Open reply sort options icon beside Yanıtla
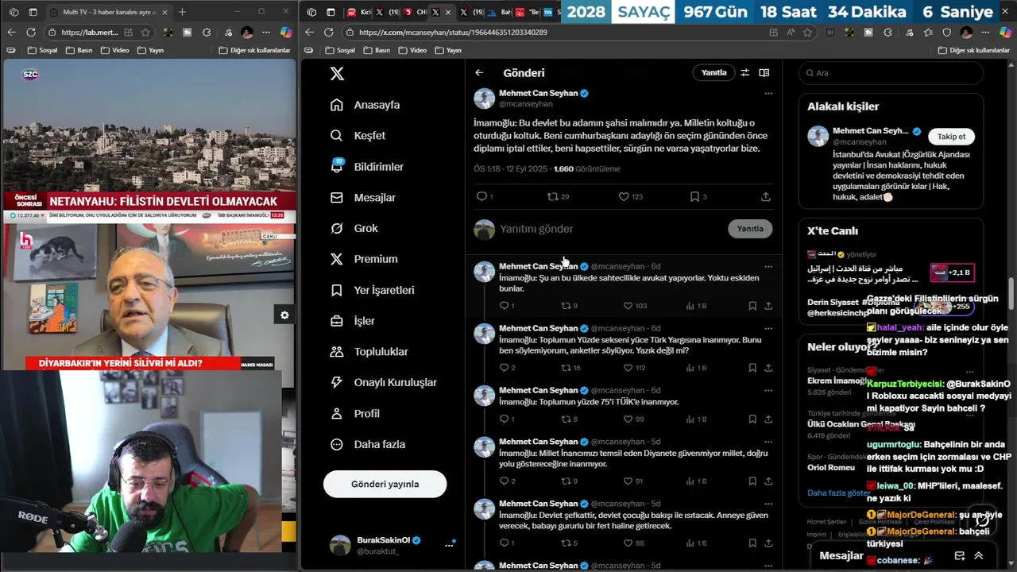 [744, 72]
